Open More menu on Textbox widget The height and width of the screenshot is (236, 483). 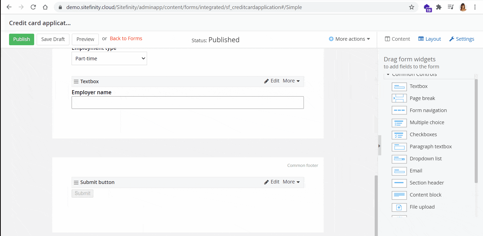pos(291,81)
